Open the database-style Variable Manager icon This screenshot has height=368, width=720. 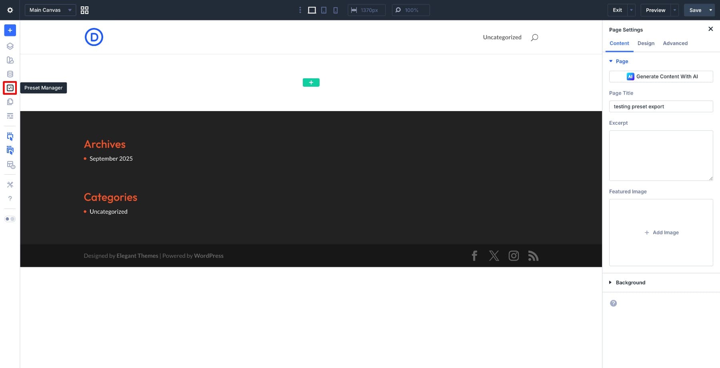(x=10, y=74)
